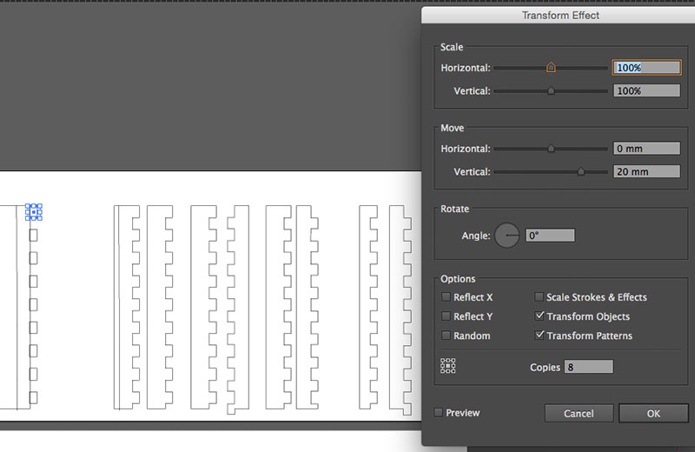Image resolution: width=695 pixels, height=452 pixels.
Task: Select the blue-highlighted square on the artboard
Action: 34,212
